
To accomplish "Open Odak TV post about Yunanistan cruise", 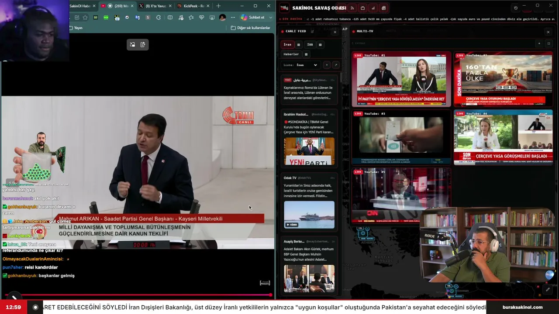I will click(x=309, y=202).
